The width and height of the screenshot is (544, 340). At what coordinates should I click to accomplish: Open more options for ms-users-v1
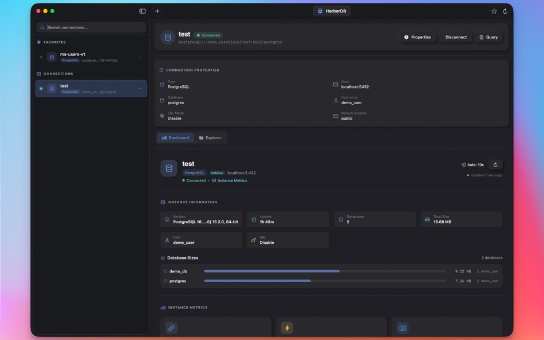tap(140, 57)
